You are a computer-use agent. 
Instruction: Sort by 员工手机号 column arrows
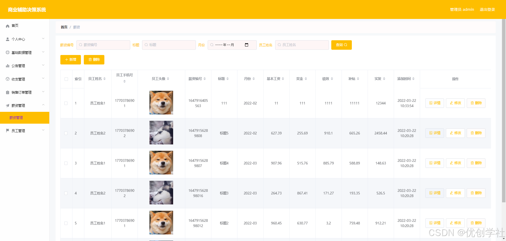pos(124,81)
